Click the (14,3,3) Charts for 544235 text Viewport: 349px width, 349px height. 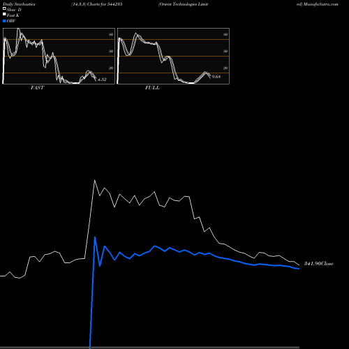(x=97, y=4)
